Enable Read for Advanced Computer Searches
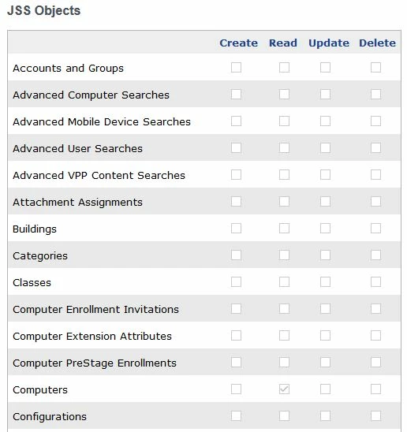The width and height of the screenshot is (407, 432). (284, 95)
